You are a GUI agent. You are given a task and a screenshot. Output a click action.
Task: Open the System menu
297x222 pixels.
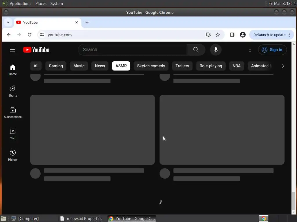tap(57, 3)
